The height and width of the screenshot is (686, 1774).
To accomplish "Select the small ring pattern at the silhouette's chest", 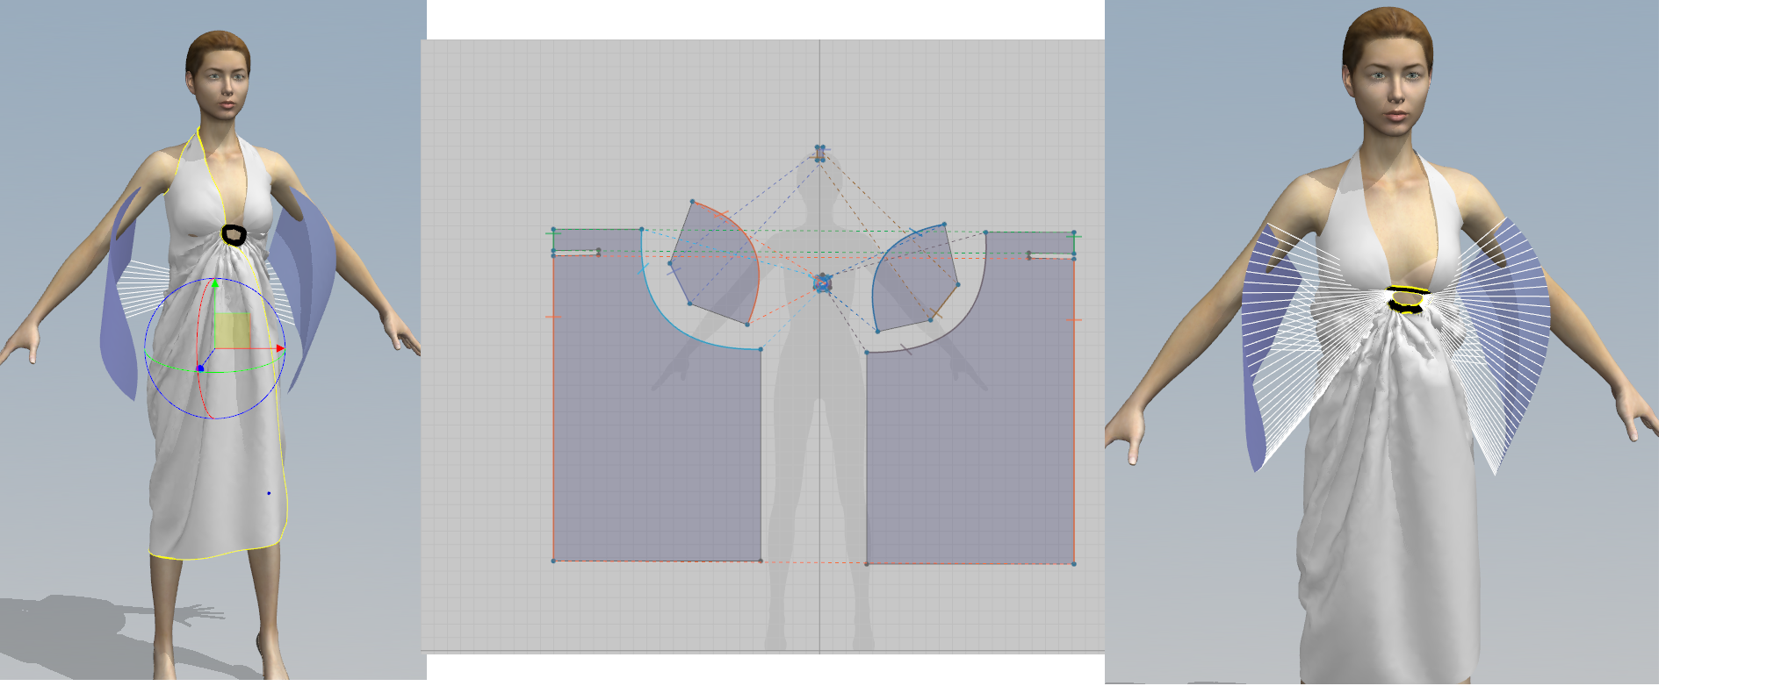I will [x=822, y=282].
